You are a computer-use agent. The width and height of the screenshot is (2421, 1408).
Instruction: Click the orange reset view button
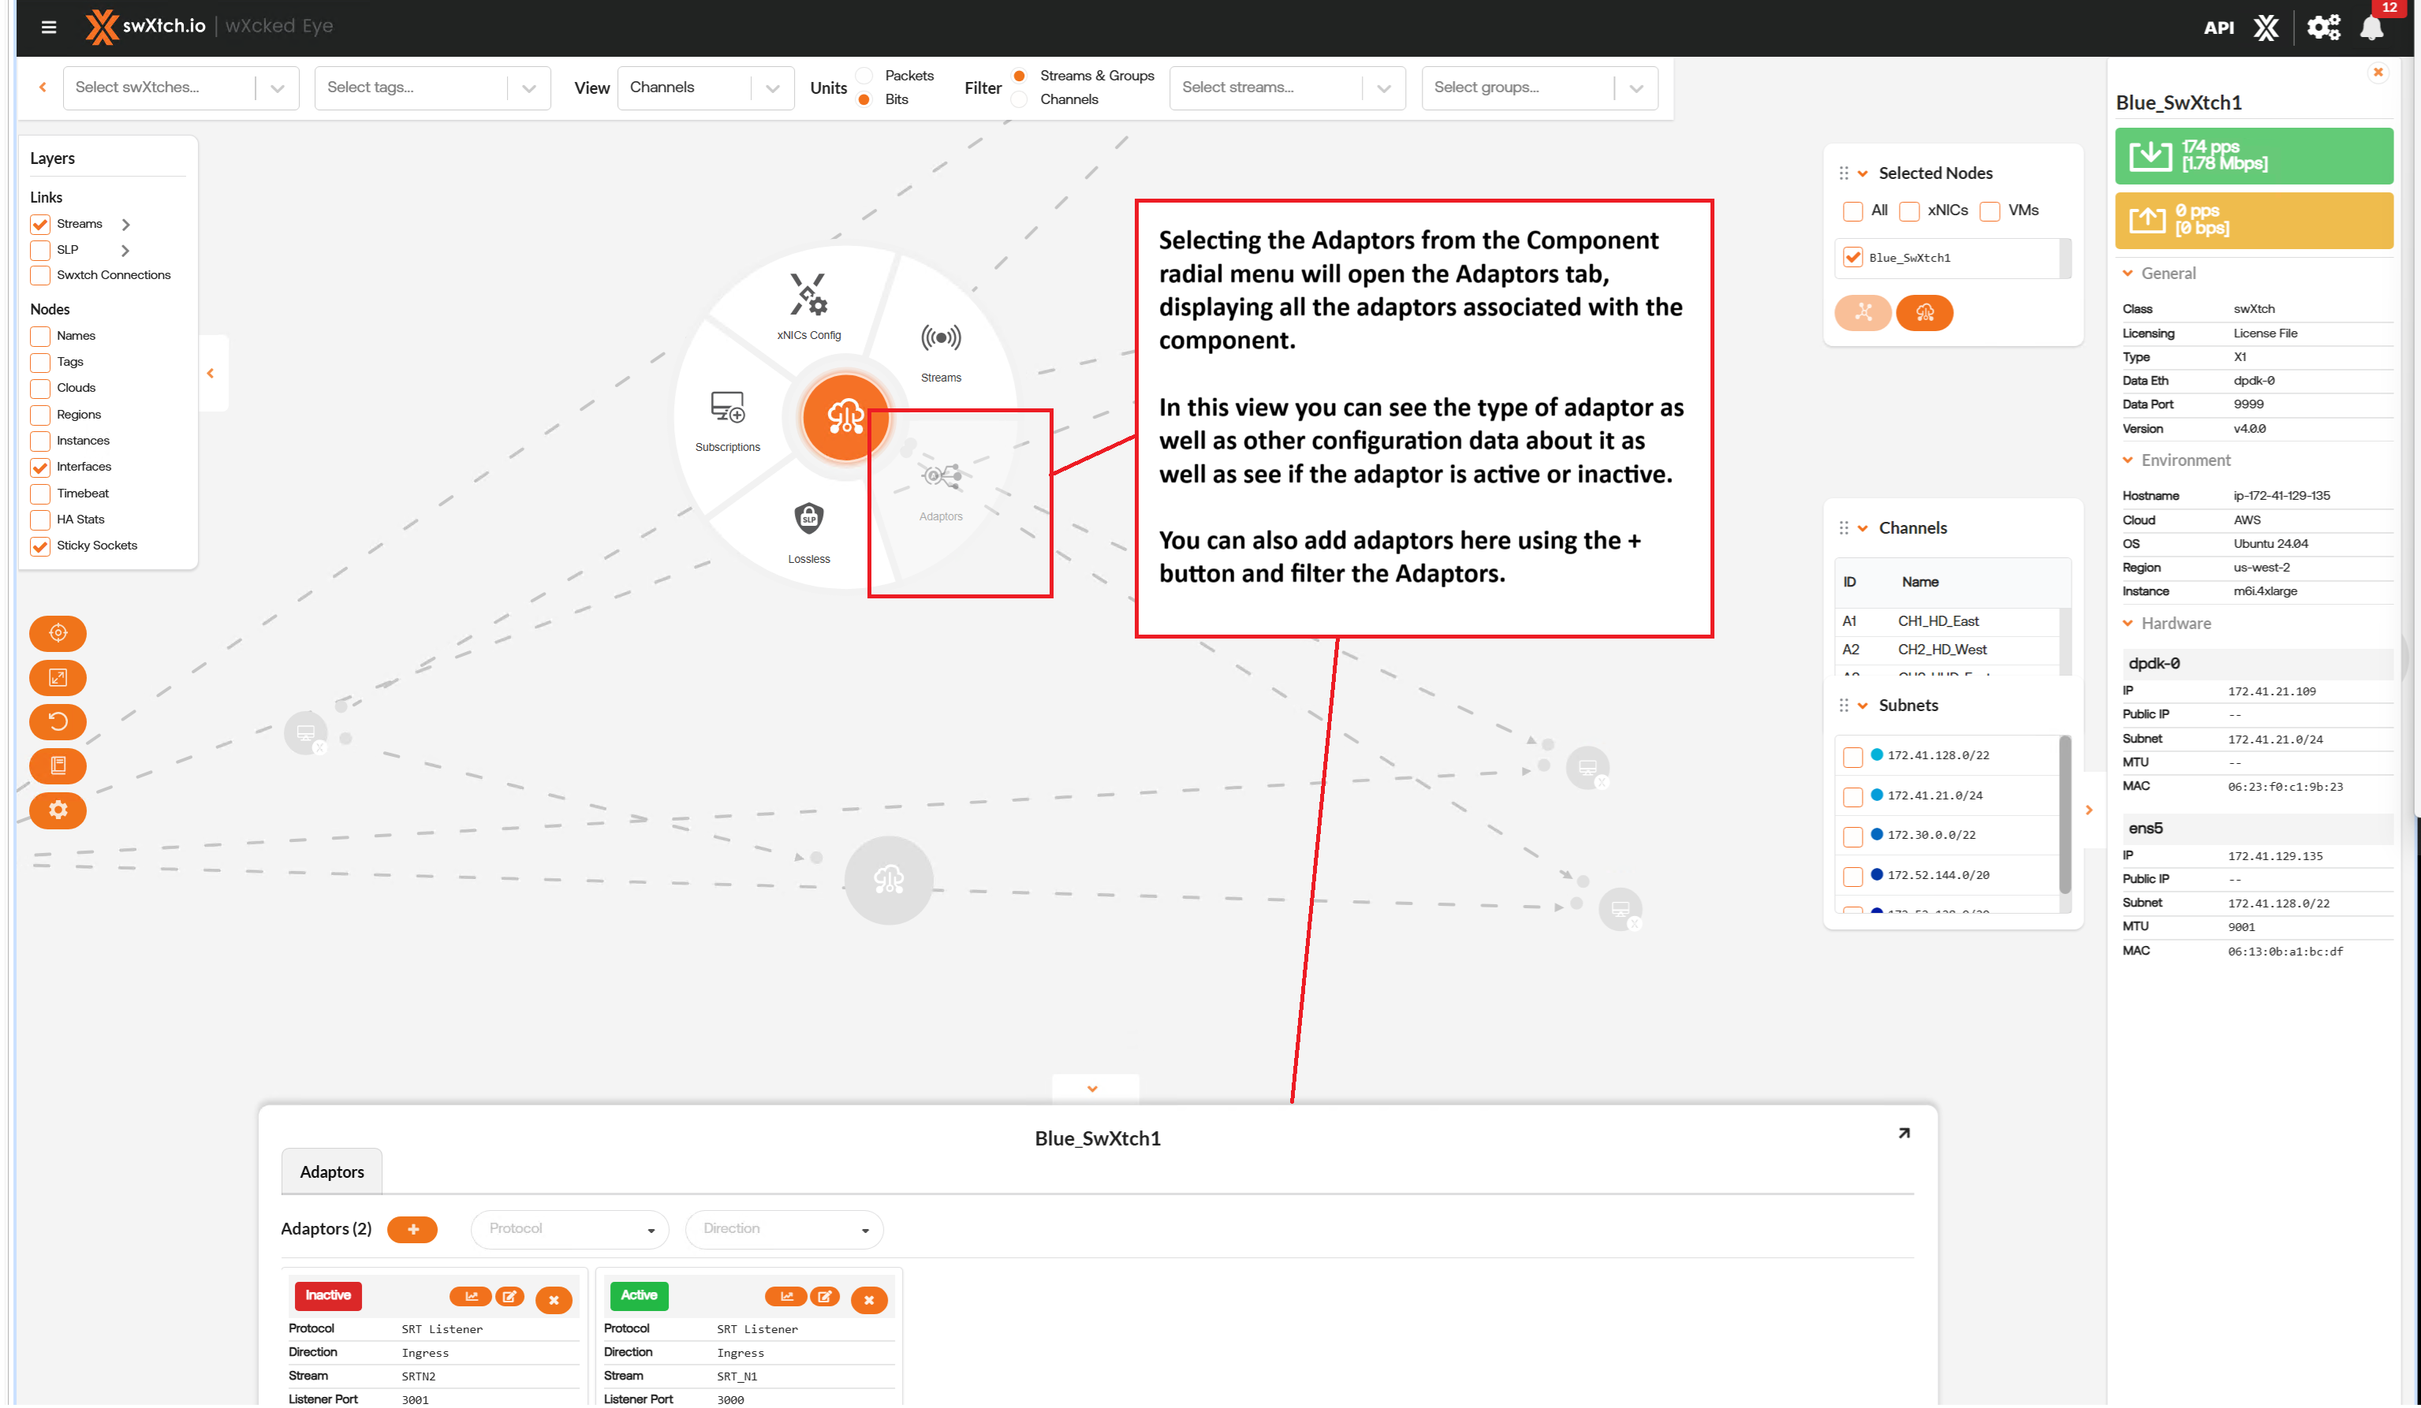pos(58,722)
